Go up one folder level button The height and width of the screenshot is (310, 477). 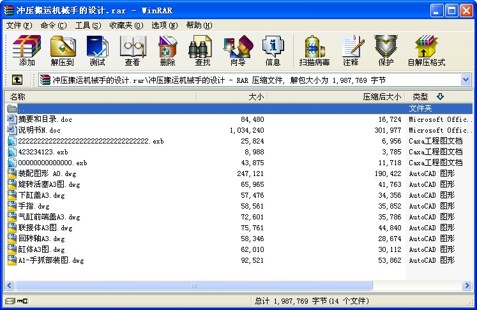click(x=17, y=80)
